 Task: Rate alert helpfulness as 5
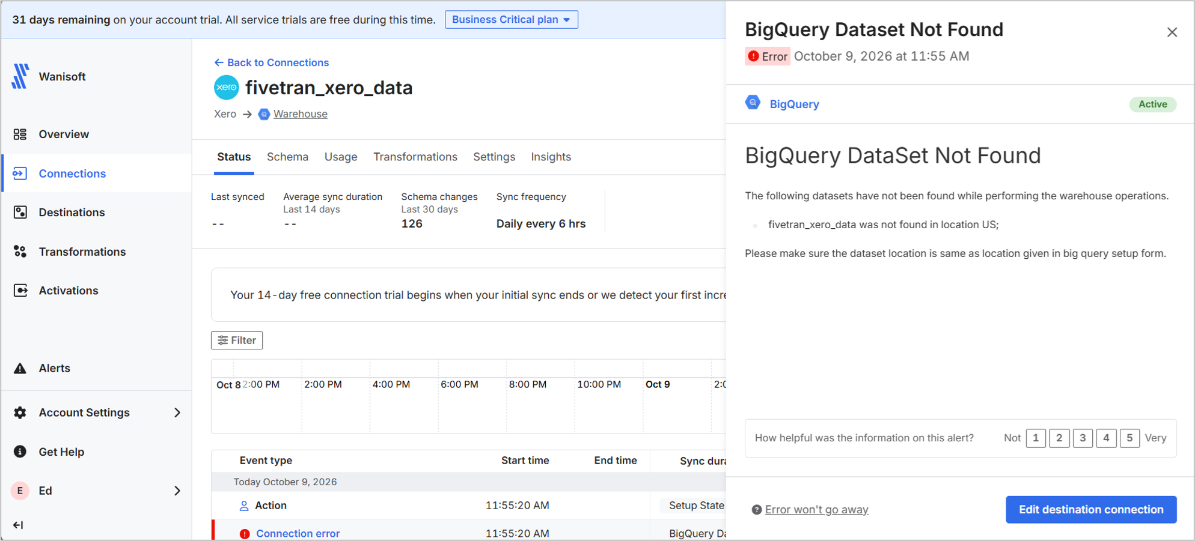pyautogui.click(x=1129, y=438)
